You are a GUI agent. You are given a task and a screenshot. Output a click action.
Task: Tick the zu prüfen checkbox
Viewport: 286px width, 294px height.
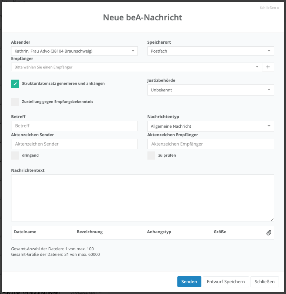pos(151,156)
